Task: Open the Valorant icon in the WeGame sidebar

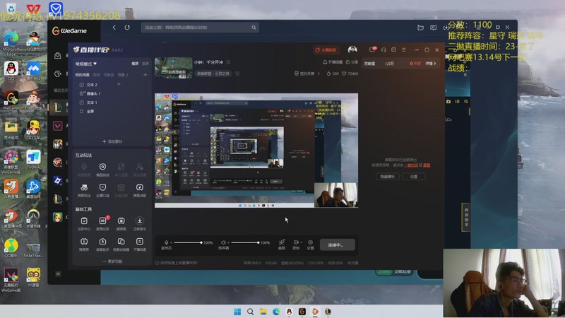Action: coord(58,126)
